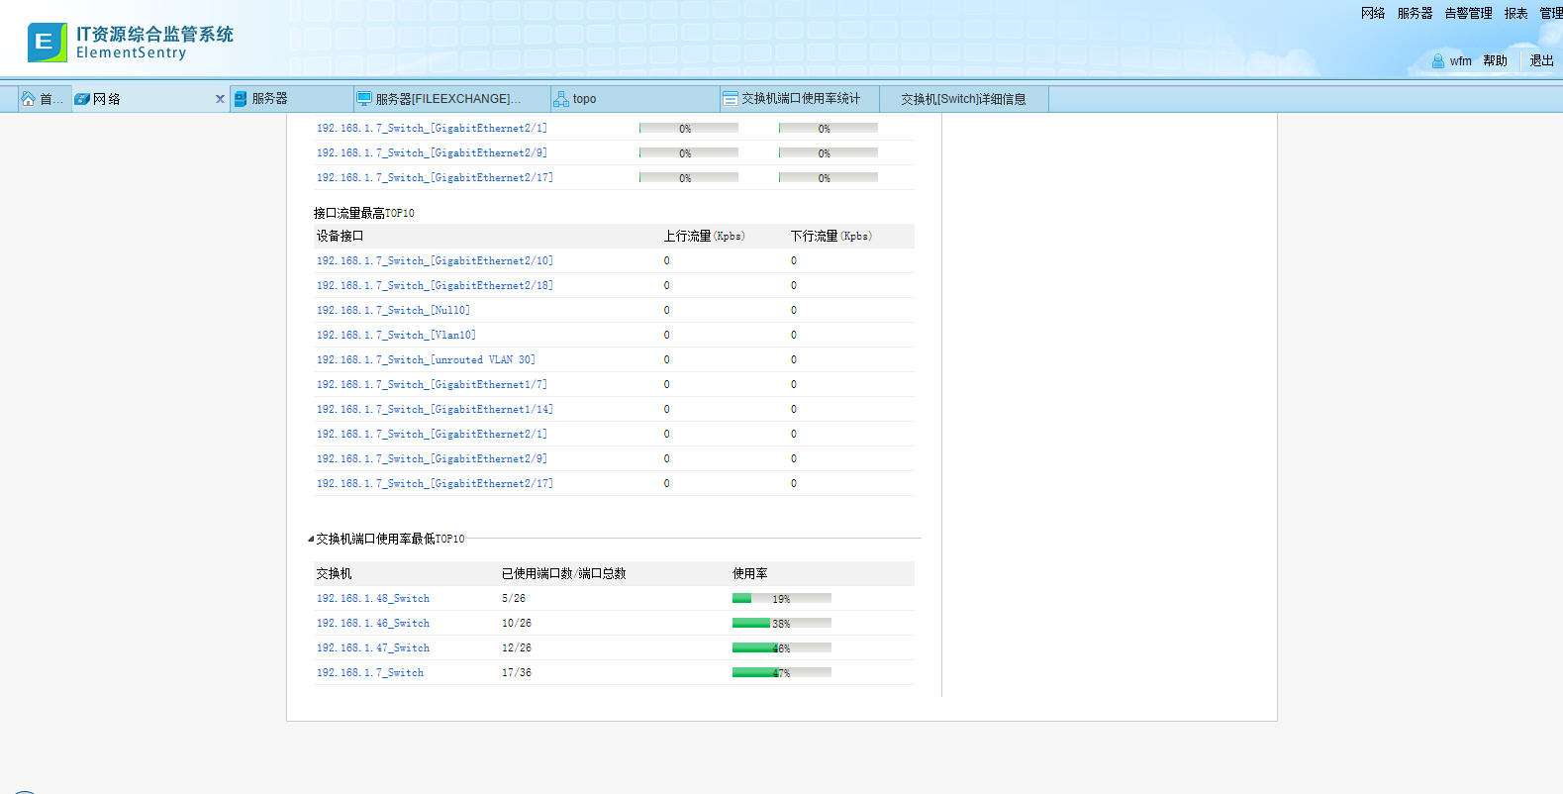Open 服务器 in the top menu
Screen dimensions: 1563x794
pos(1415,13)
